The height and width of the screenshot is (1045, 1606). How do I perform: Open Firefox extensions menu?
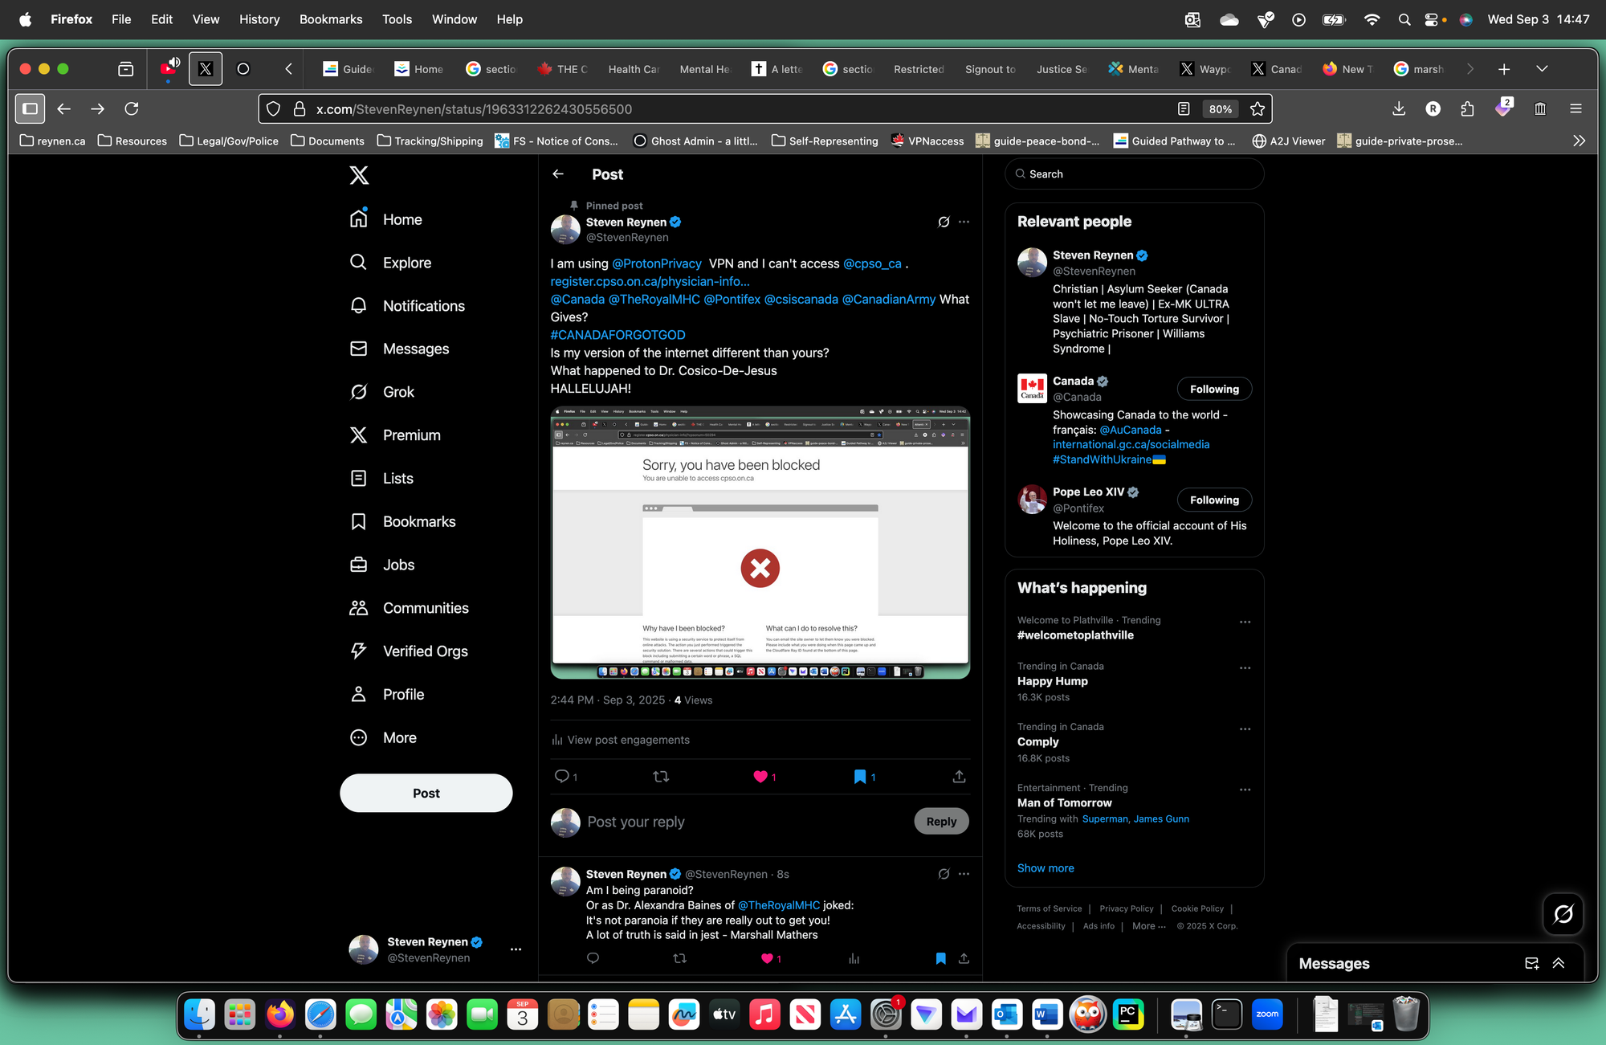pos(1468,108)
